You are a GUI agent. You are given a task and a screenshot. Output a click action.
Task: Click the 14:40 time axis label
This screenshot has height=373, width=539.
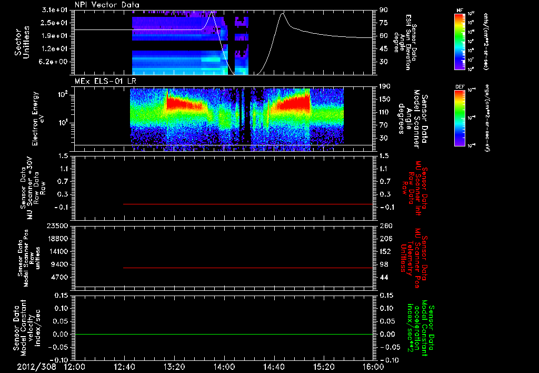[x=274, y=367]
